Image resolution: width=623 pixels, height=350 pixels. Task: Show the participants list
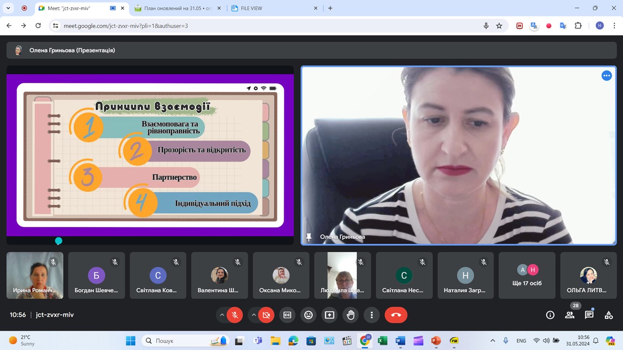click(x=569, y=315)
